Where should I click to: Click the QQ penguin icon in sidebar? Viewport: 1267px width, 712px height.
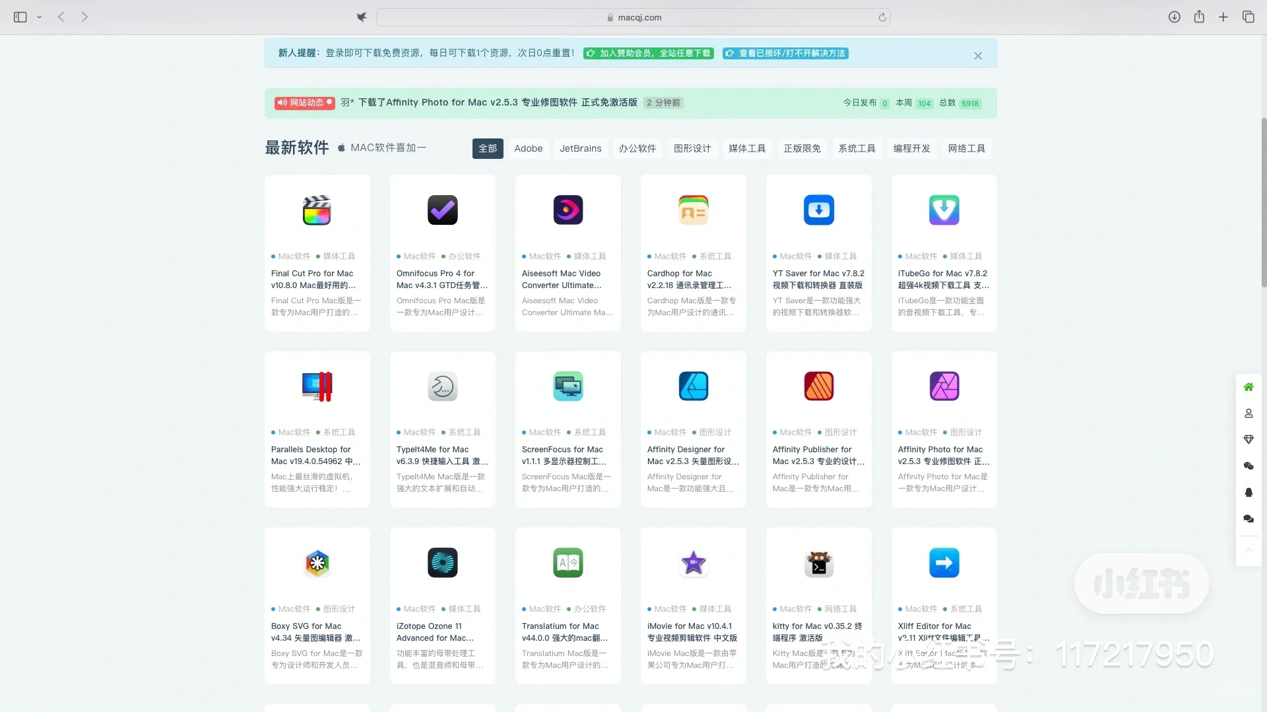[1249, 492]
